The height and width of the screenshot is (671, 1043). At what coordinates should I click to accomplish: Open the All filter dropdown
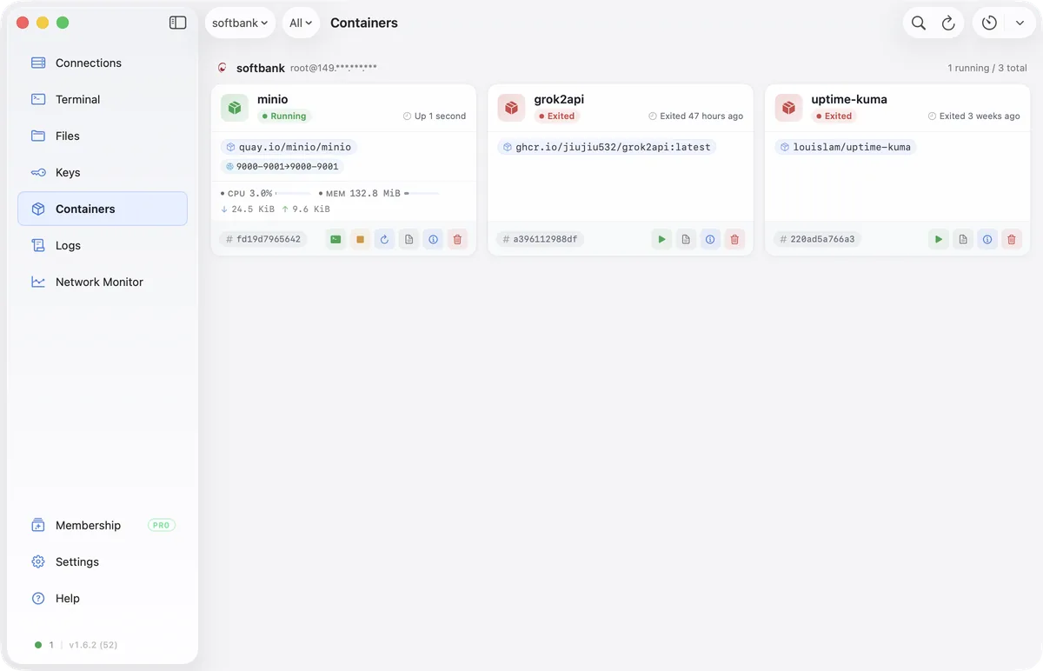coord(301,23)
